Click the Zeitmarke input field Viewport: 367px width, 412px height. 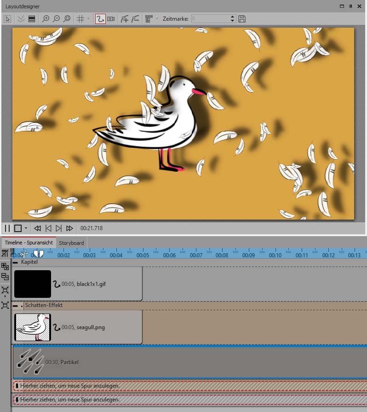(210, 19)
